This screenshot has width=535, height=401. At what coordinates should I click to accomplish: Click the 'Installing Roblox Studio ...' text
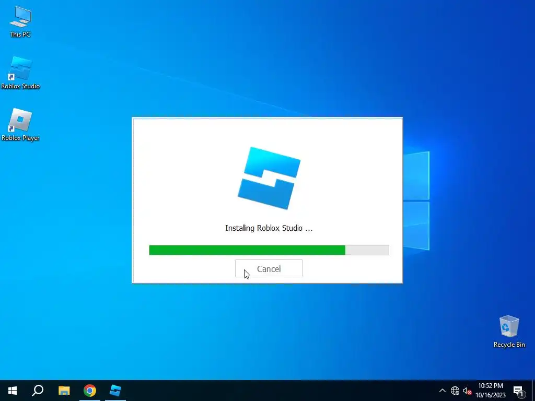point(269,228)
